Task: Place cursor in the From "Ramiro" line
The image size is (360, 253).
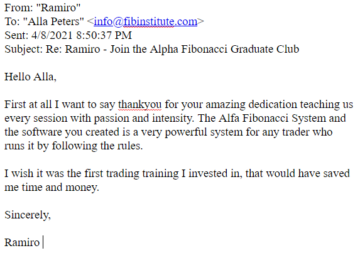Action: 43,8
